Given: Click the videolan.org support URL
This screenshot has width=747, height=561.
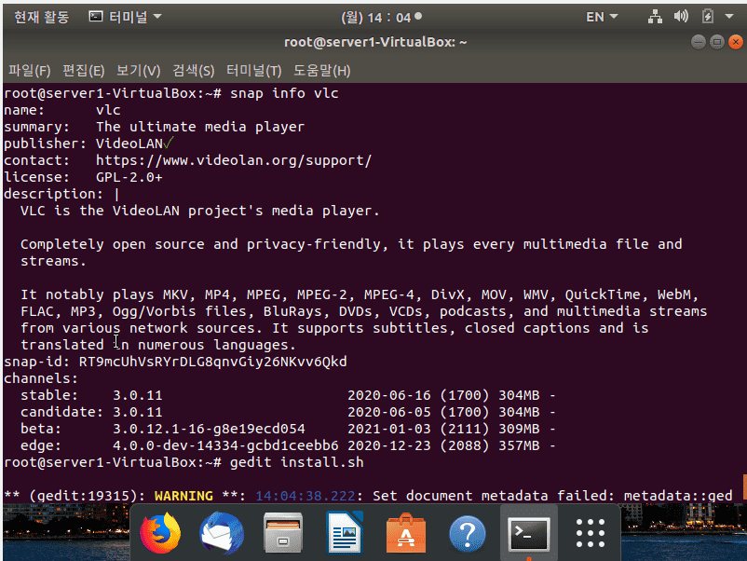Looking at the screenshot, I should pyautogui.click(x=234, y=160).
